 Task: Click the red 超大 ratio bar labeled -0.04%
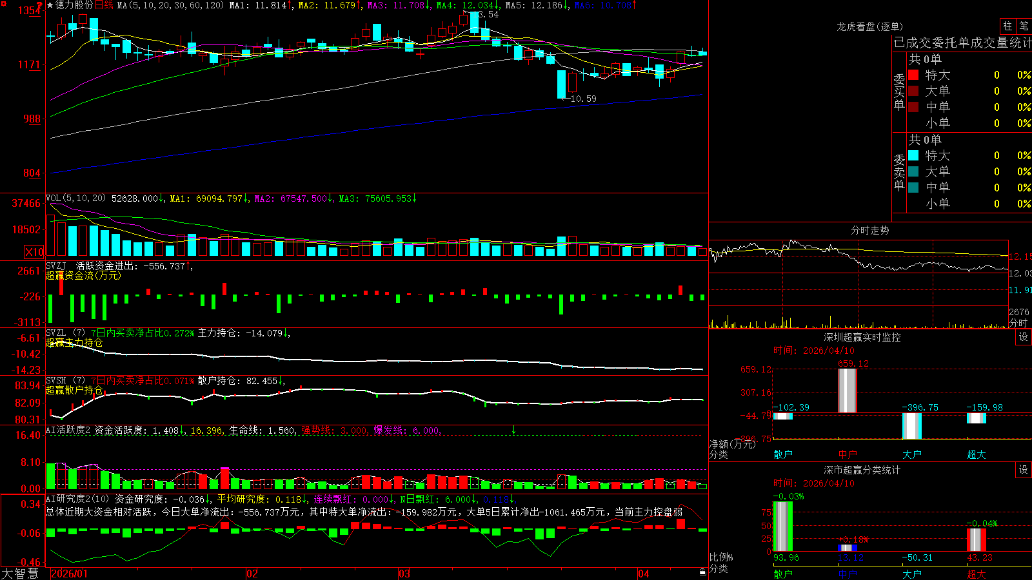pyautogui.click(x=977, y=540)
